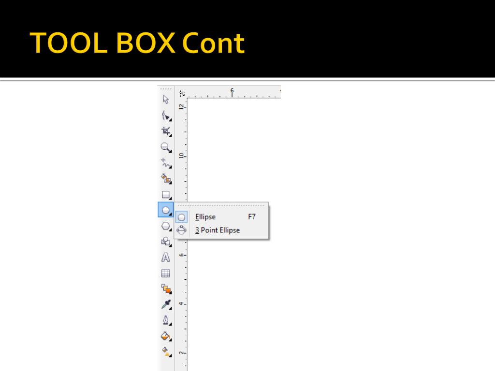Image resolution: width=495 pixels, height=371 pixels.
Task: Click the vertical ruler at mark 10
Action: tap(182, 156)
